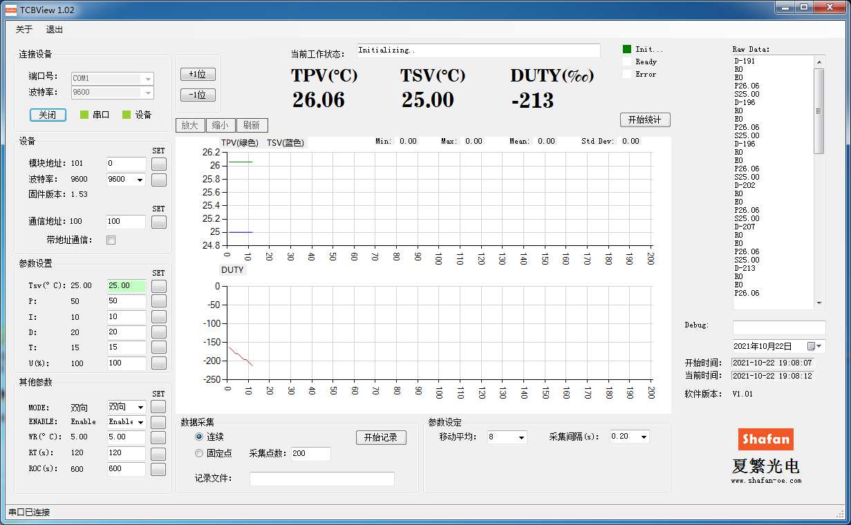851x525 pixels.
Task: Expand the 采集间隔(s) dropdown
Action: pos(629,437)
